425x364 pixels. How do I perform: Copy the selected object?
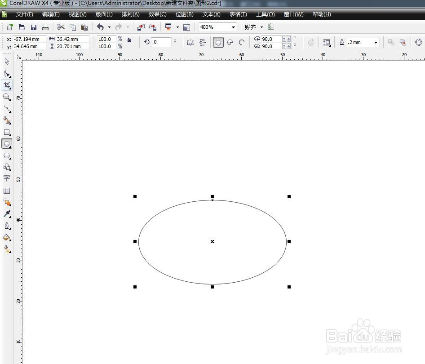[x=73, y=27]
